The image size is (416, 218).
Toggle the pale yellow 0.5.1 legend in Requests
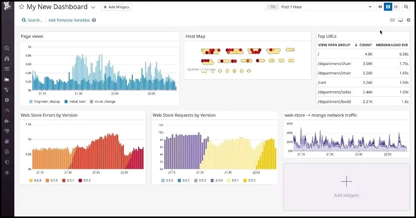coord(233,180)
